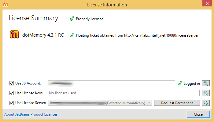Open JB Account settings wrench icon

coord(206,83)
